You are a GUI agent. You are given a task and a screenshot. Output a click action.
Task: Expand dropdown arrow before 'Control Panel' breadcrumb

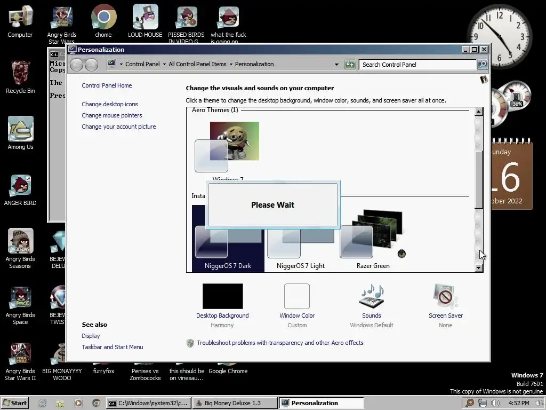click(121, 64)
